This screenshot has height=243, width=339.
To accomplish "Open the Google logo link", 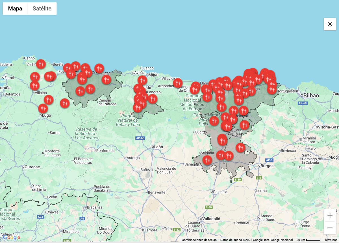I will [11, 237].
